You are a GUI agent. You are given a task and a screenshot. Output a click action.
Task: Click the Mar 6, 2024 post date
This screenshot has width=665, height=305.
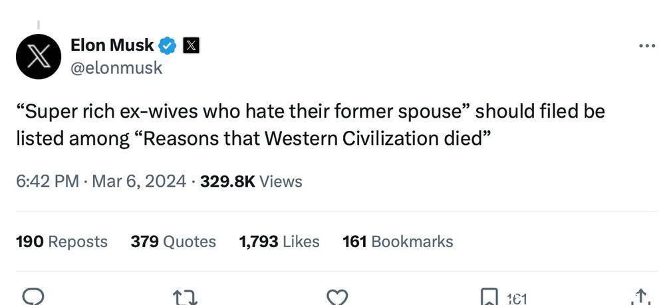tap(138, 181)
